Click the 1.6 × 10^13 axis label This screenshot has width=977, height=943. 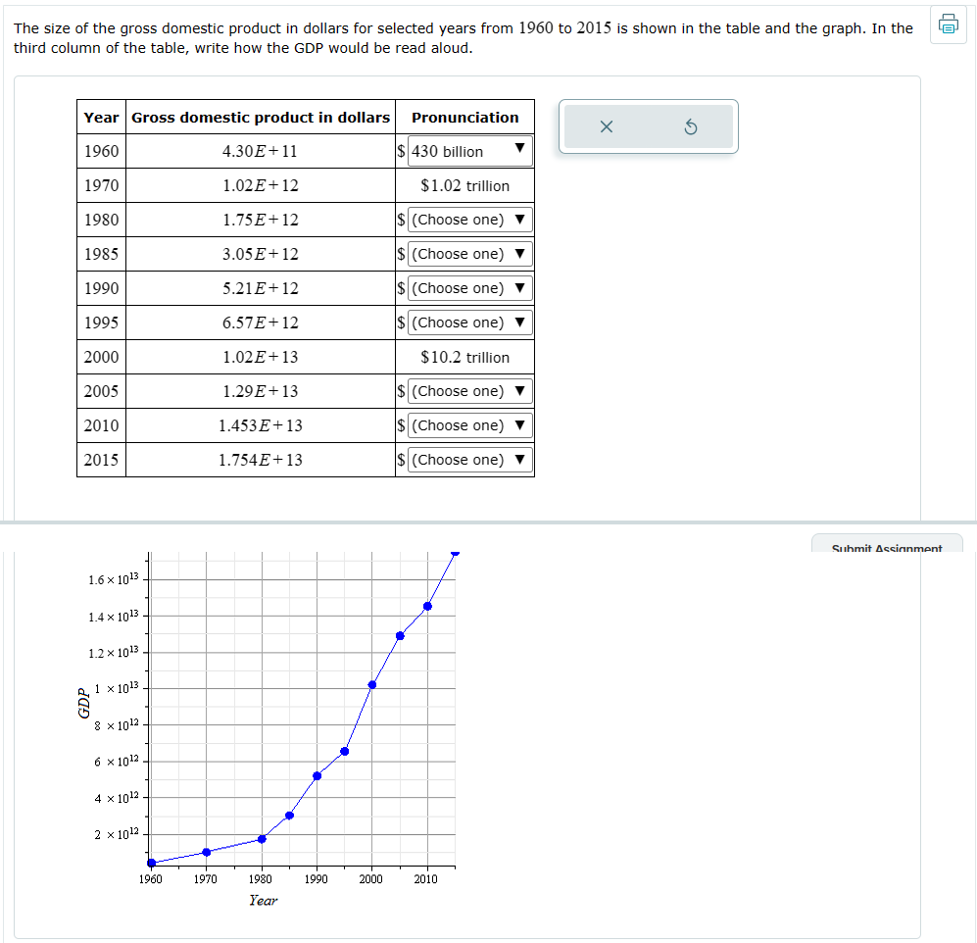click(113, 579)
